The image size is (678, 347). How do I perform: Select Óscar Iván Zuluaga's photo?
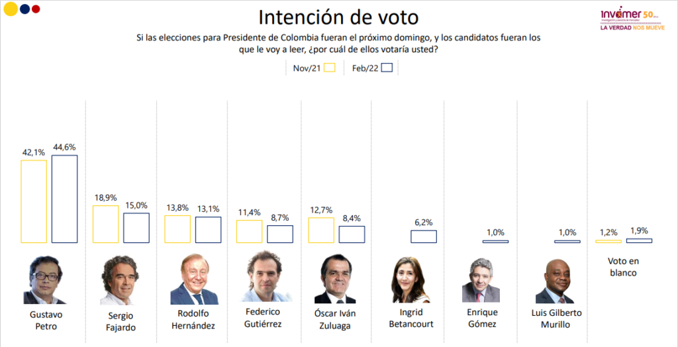point(334,279)
